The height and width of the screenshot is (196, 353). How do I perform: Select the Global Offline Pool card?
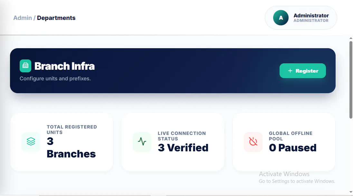(x=284, y=142)
